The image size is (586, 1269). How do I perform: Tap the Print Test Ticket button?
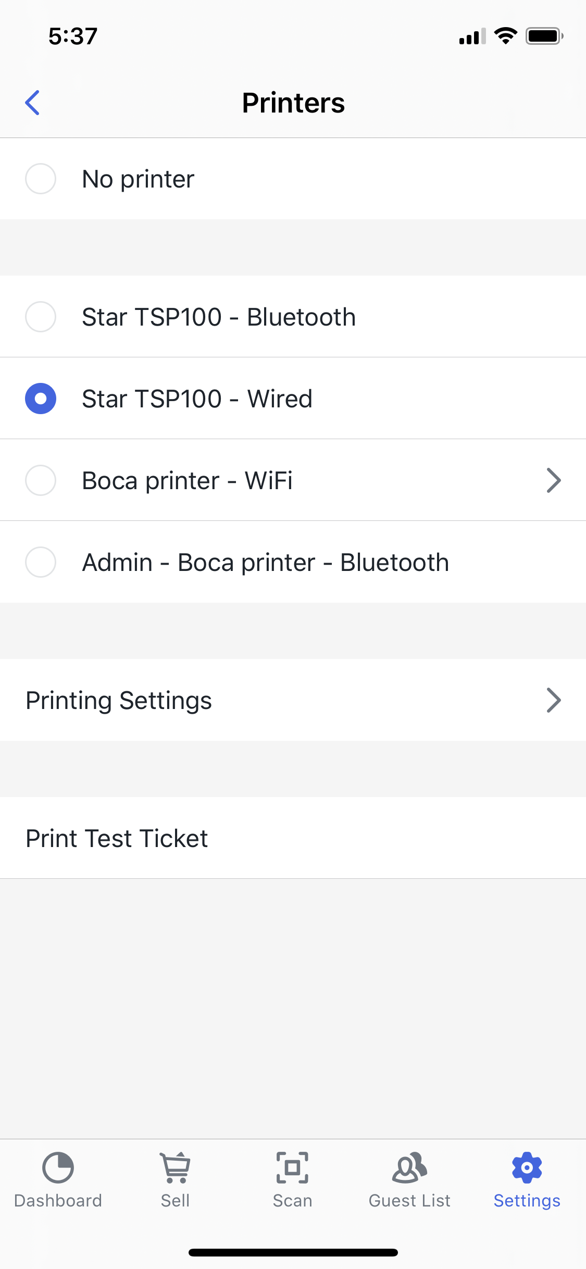[x=293, y=838]
